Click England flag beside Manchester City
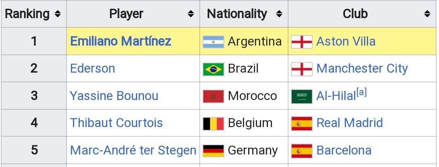 pos(302,69)
